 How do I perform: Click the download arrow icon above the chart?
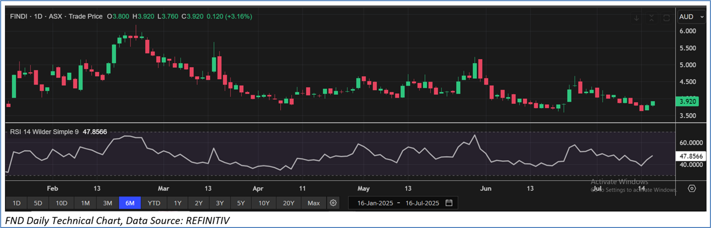pyautogui.click(x=636, y=18)
